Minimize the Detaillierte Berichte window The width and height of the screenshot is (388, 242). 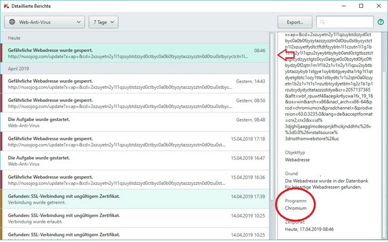click(344, 6)
